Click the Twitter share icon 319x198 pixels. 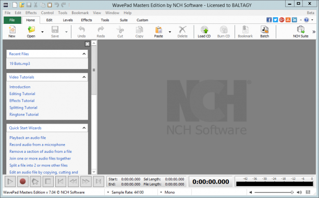click(275, 20)
